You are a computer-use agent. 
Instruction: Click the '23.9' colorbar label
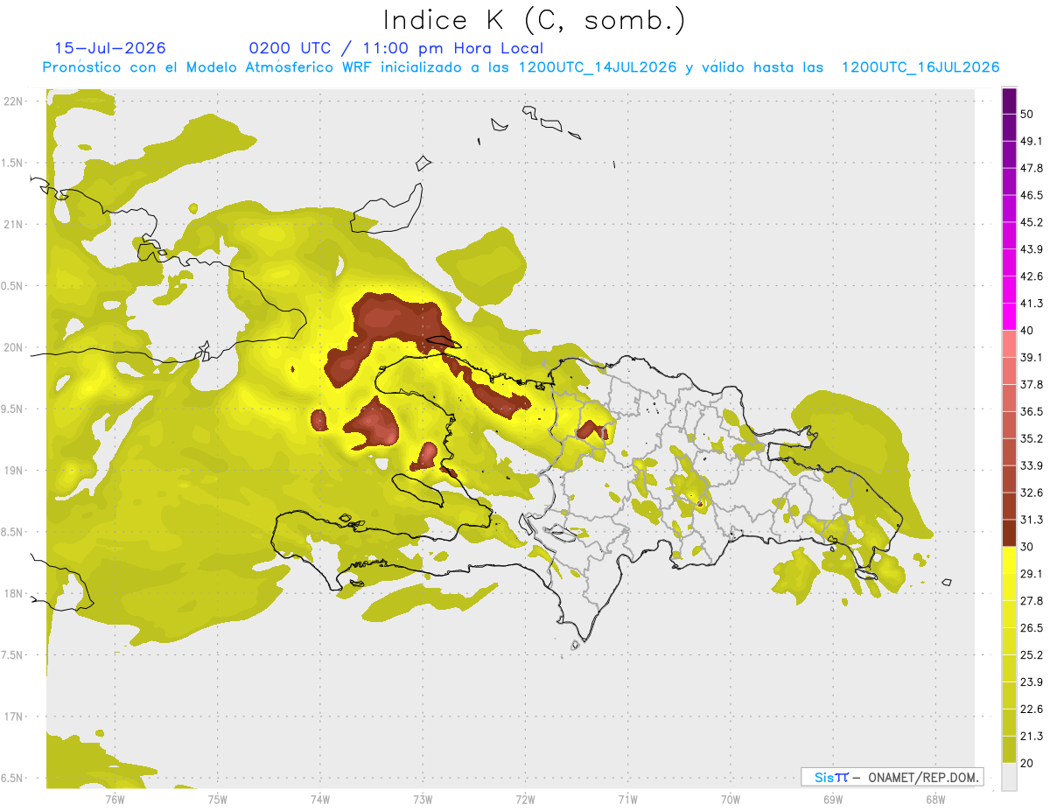[1032, 682]
